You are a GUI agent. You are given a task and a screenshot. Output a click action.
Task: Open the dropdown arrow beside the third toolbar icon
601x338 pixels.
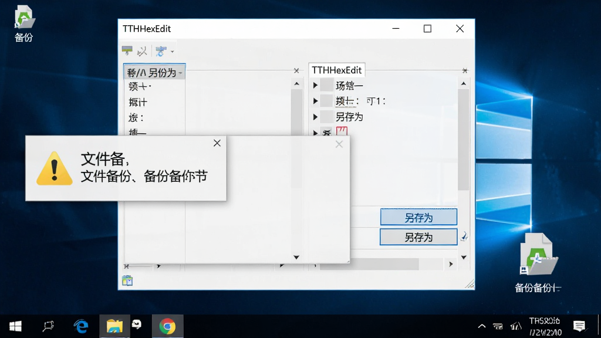tap(173, 52)
